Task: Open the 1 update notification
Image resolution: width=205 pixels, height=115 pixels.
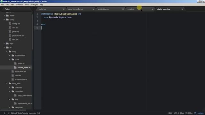Action: [x=199, y=113]
